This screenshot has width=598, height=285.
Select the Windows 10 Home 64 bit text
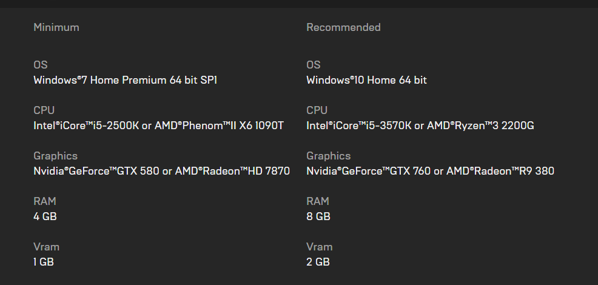366,80
